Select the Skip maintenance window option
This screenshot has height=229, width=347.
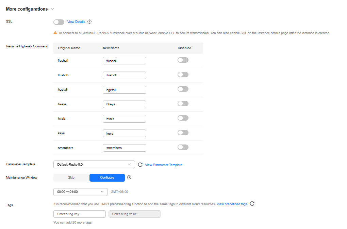tap(71, 178)
